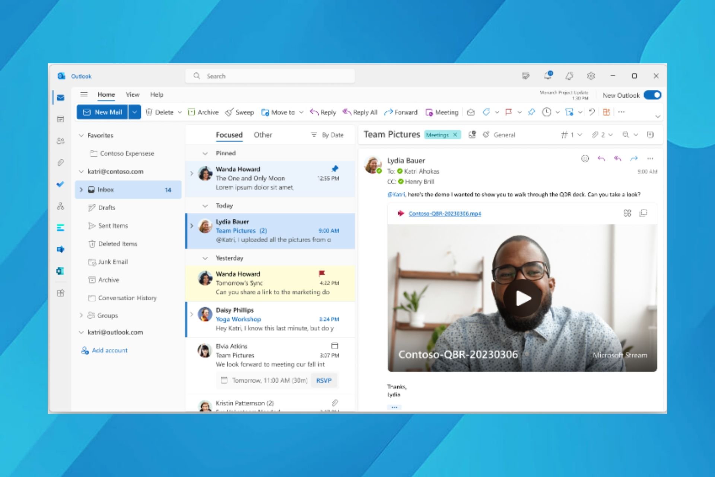Open the New Mail dropdown arrow
The height and width of the screenshot is (477, 715).
(134, 112)
